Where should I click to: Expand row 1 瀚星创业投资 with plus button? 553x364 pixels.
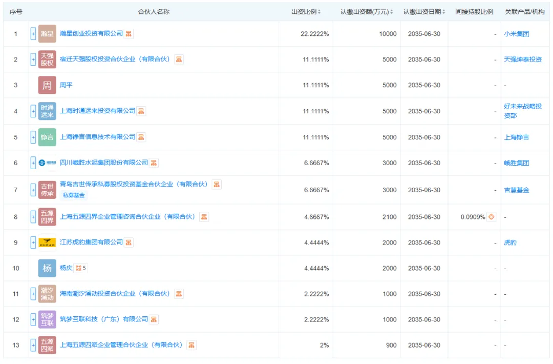pos(33,34)
